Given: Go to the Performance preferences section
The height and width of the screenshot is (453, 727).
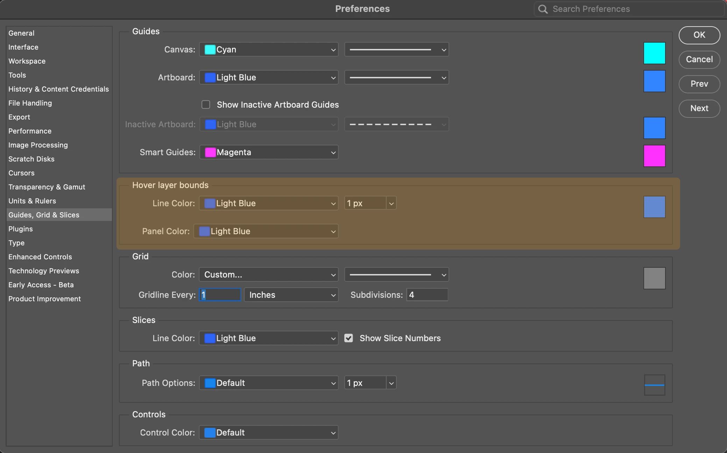Looking at the screenshot, I should click(30, 131).
